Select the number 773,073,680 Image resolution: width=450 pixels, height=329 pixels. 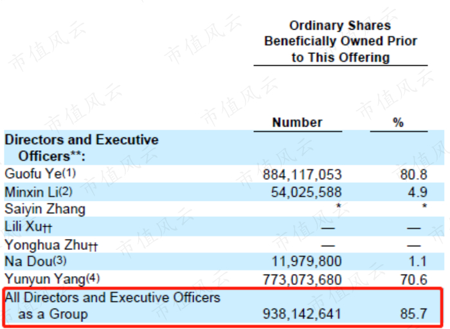pyautogui.click(x=302, y=279)
